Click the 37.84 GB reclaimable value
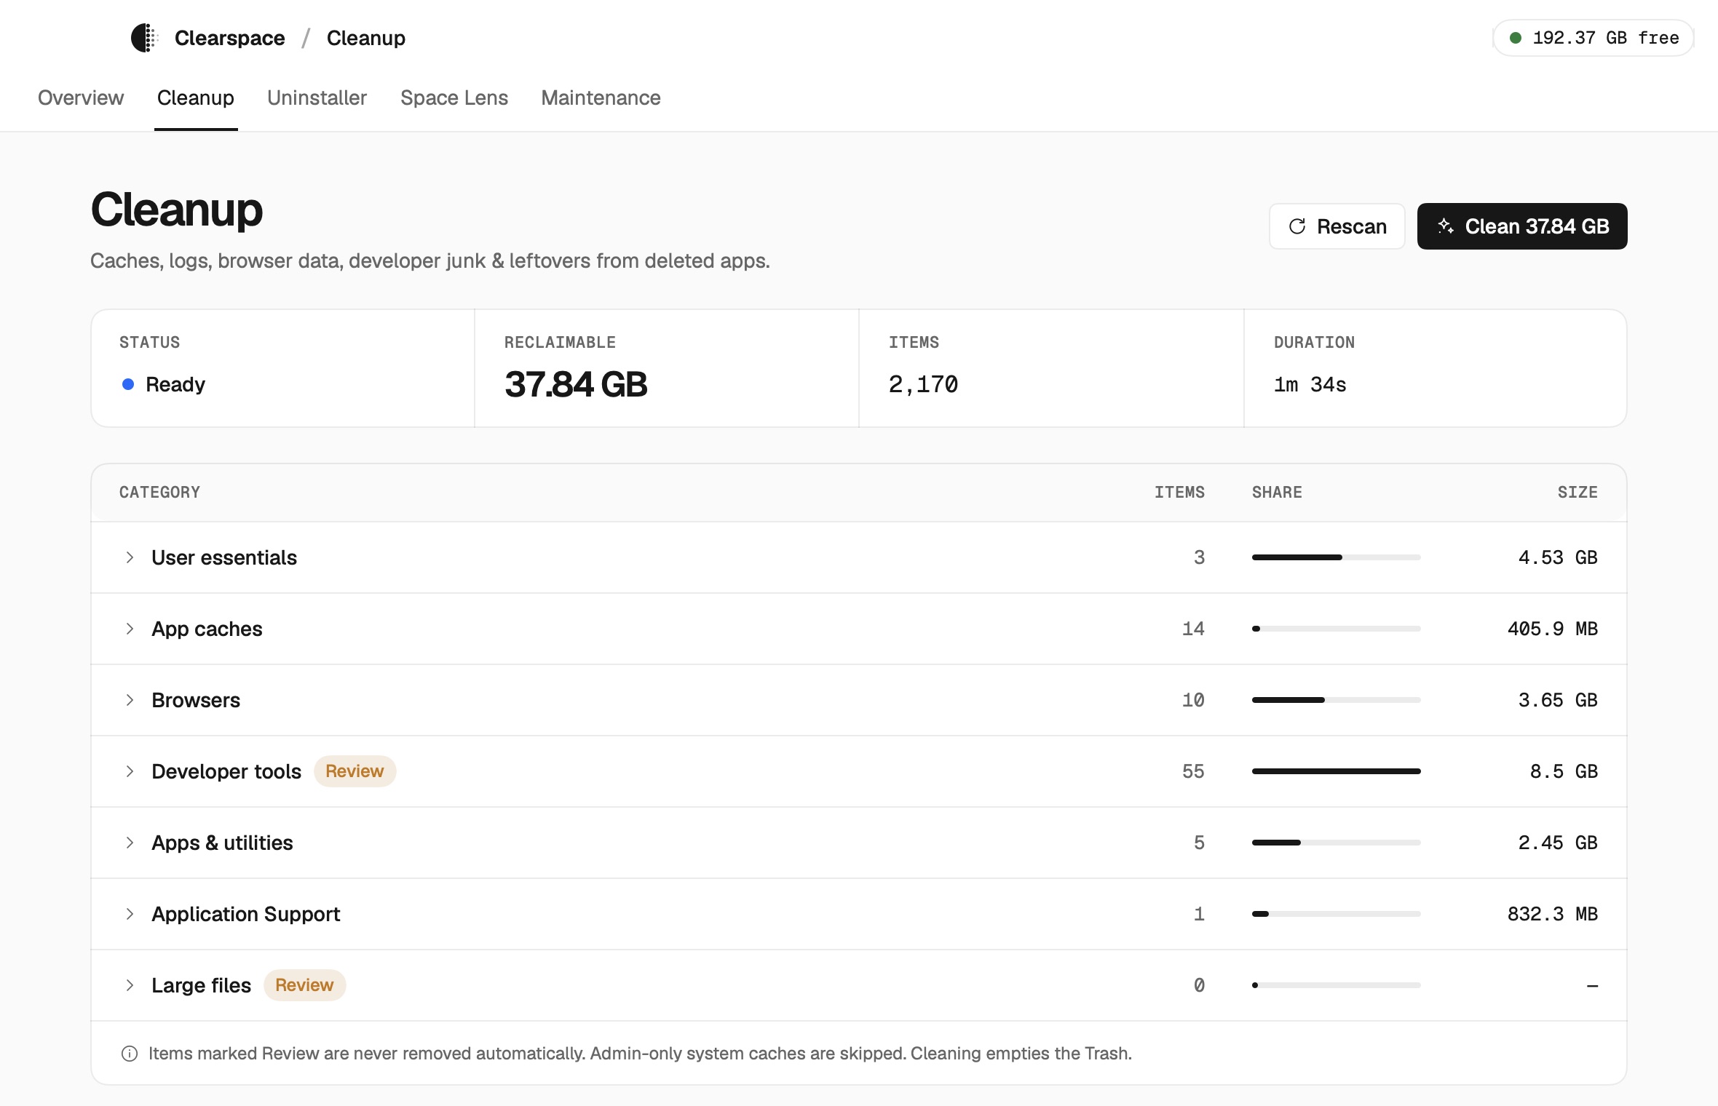 pos(576,384)
